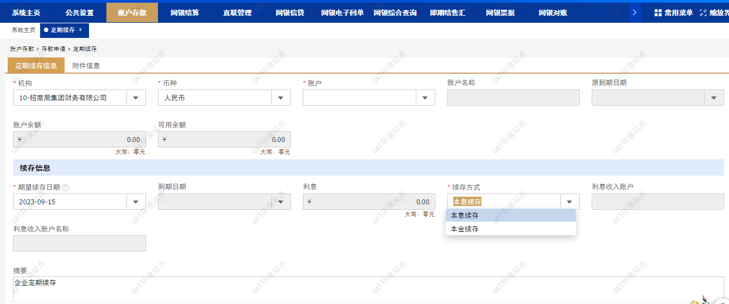Open the 网银结算 menu
The height and width of the screenshot is (304, 729).
pyautogui.click(x=185, y=12)
